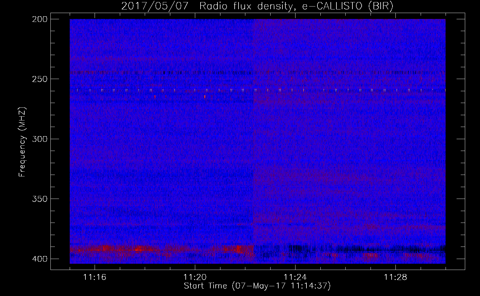
Task: Select the 350 frequency tick label
Action: (39, 199)
